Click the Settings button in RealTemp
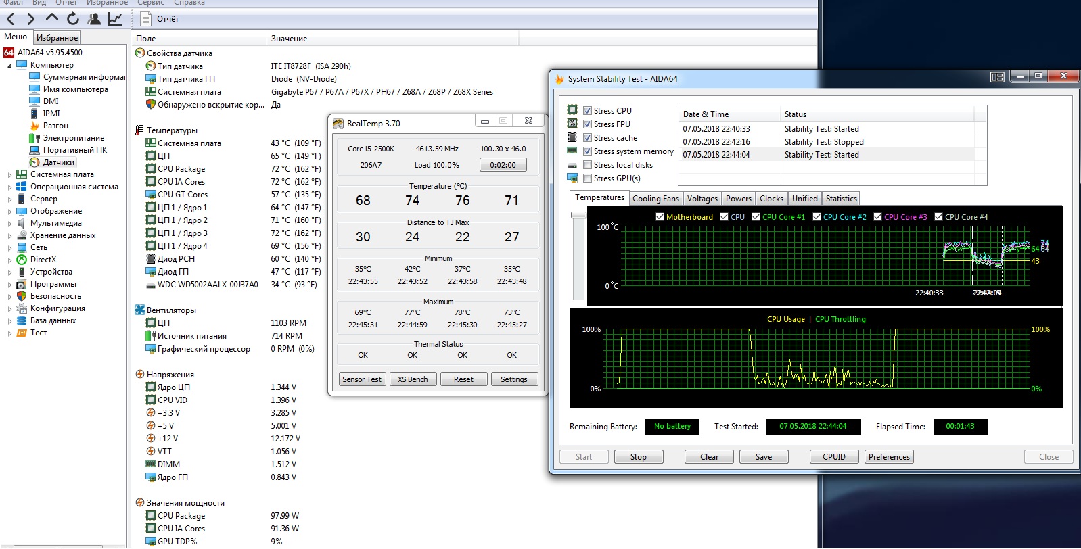The height and width of the screenshot is (549, 1081). click(514, 379)
